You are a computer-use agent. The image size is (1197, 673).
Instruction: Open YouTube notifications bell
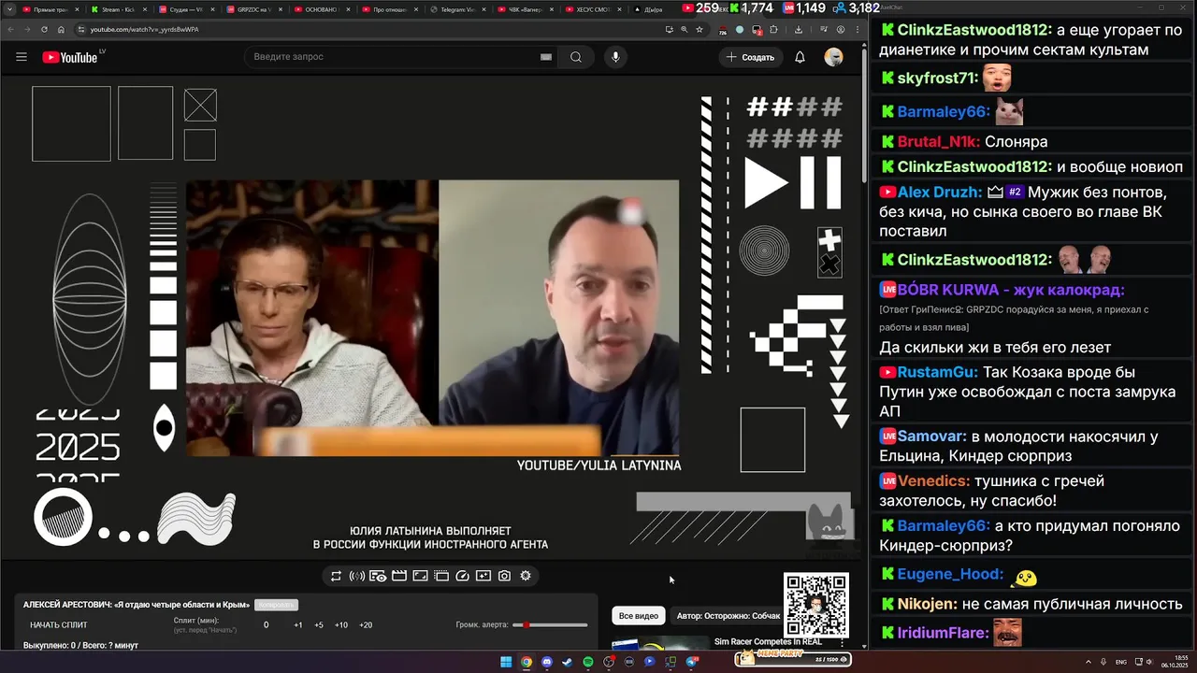800,57
